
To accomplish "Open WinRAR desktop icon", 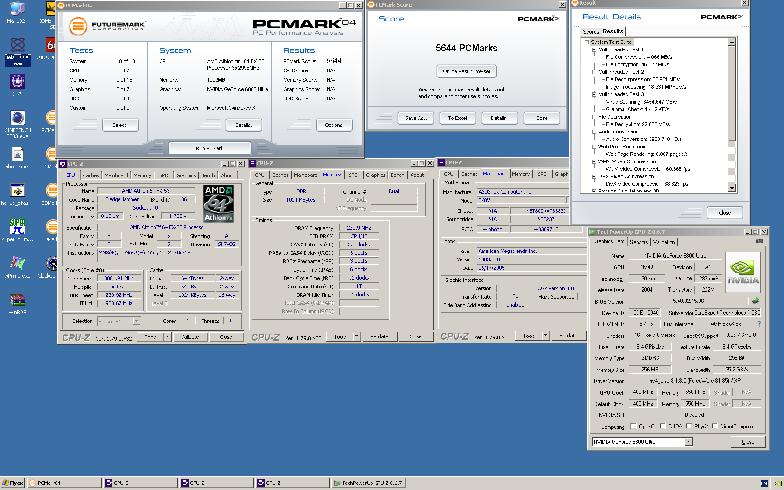I will pyautogui.click(x=17, y=304).
